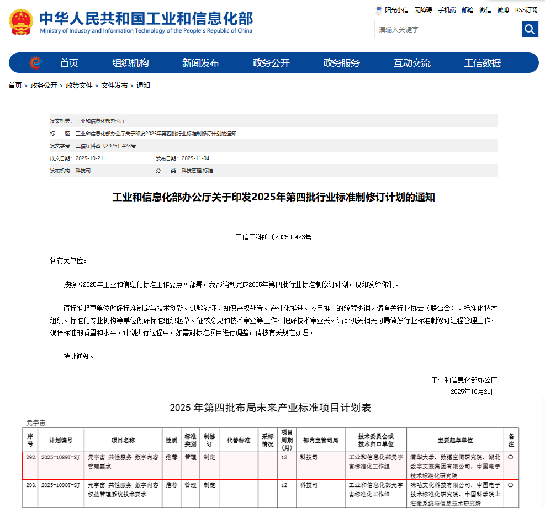The height and width of the screenshot is (508, 545).
Task: Click 发文机关 value 工业和信息化部办公厅
Action: pyautogui.click(x=100, y=121)
